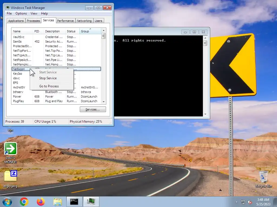The image size is (277, 207).
Task: Open the Help menu
Action: tap(44, 13)
